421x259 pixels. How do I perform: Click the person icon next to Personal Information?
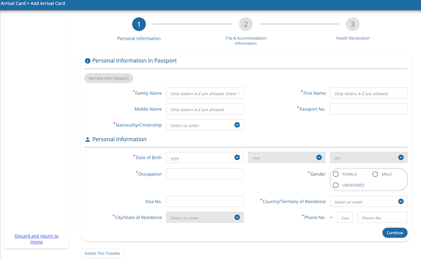tap(87, 139)
